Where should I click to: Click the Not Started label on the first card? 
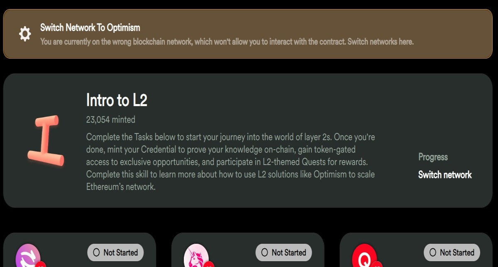click(120, 252)
